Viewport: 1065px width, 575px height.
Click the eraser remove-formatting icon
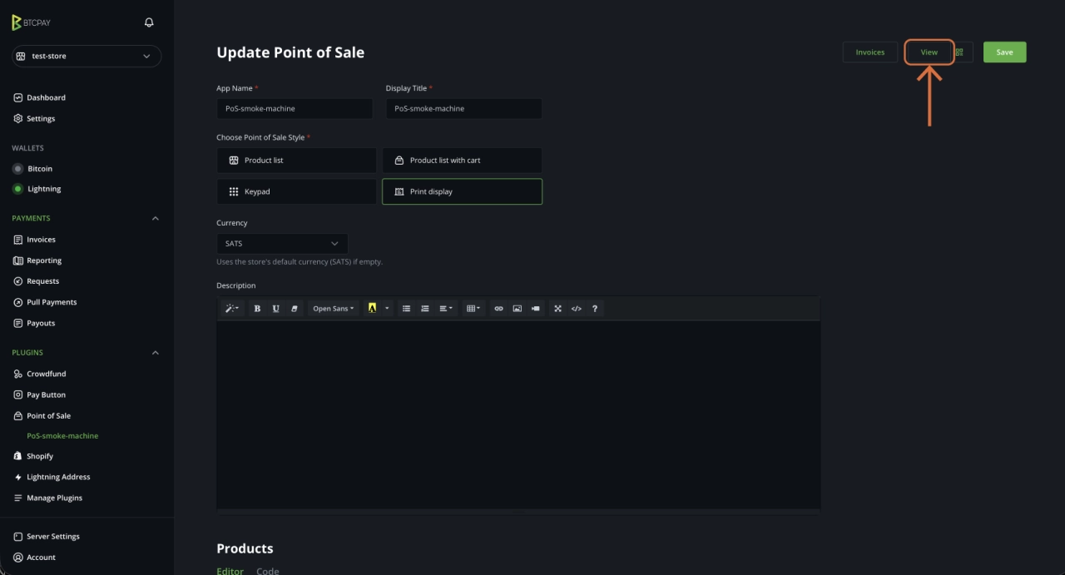pyautogui.click(x=294, y=309)
